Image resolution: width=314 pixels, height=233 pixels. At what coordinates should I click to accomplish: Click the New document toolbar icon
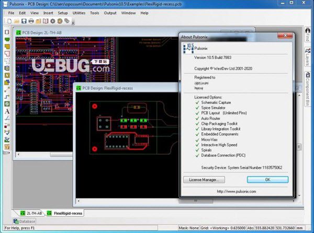coord(9,21)
